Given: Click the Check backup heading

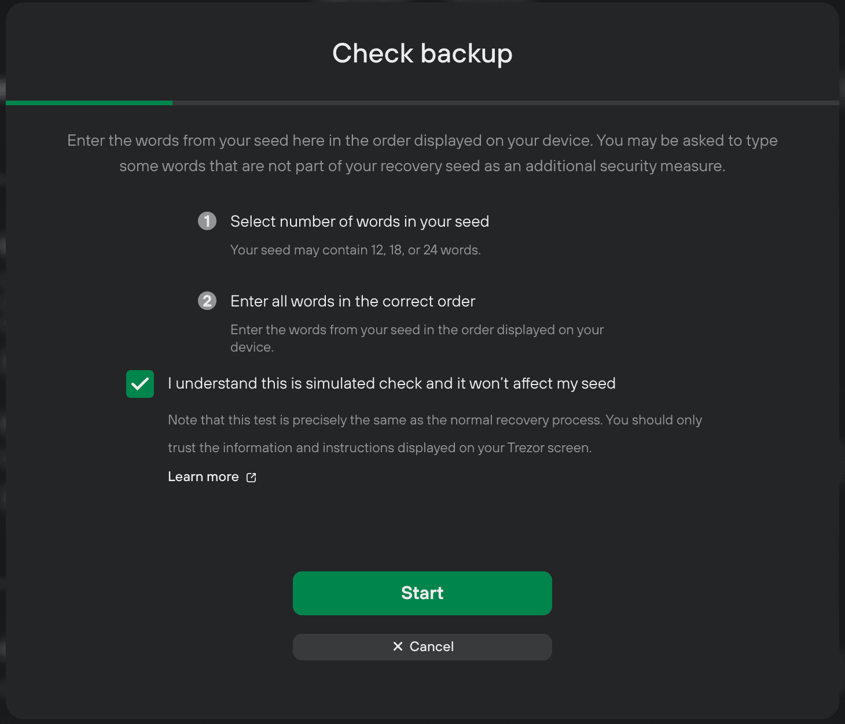Looking at the screenshot, I should coord(422,53).
